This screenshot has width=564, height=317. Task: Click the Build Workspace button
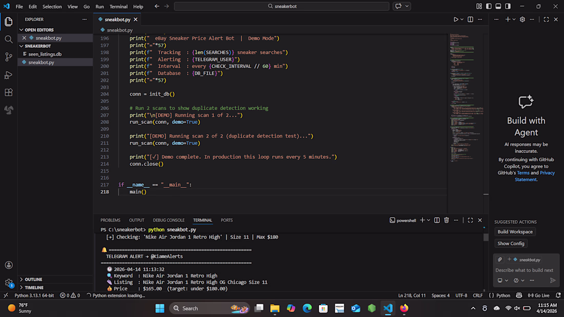click(x=515, y=231)
